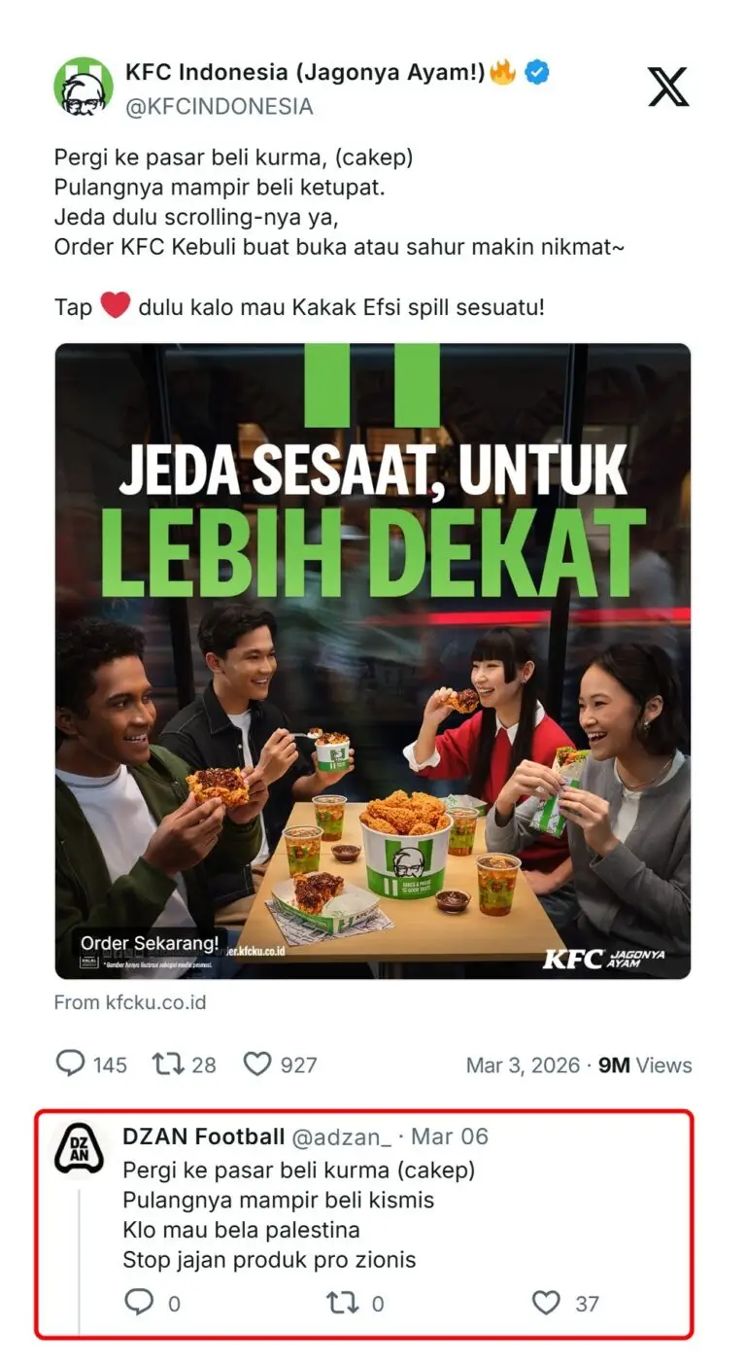The width and height of the screenshot is (746, 1363).
Task: Click the KFC Indonesia profile avatar
Action: (84, 87)
